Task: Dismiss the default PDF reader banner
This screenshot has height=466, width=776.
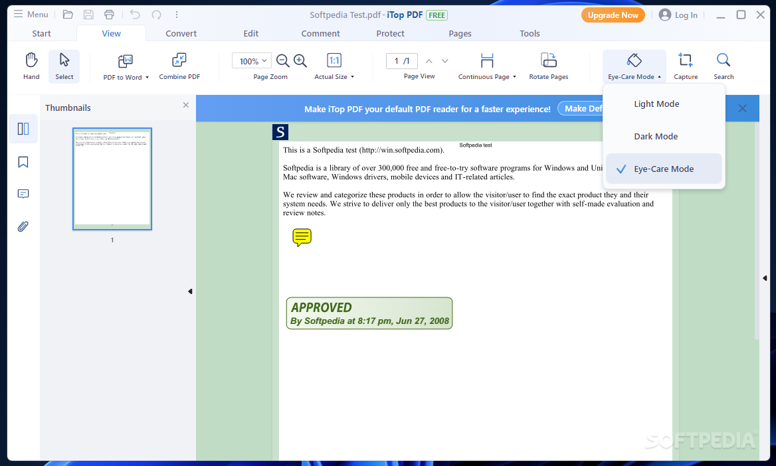Action: pos(742,108)
